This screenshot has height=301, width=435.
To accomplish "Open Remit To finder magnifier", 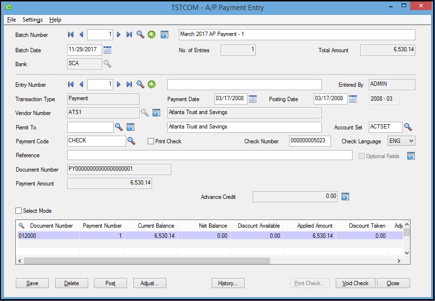I will [119, 127].
